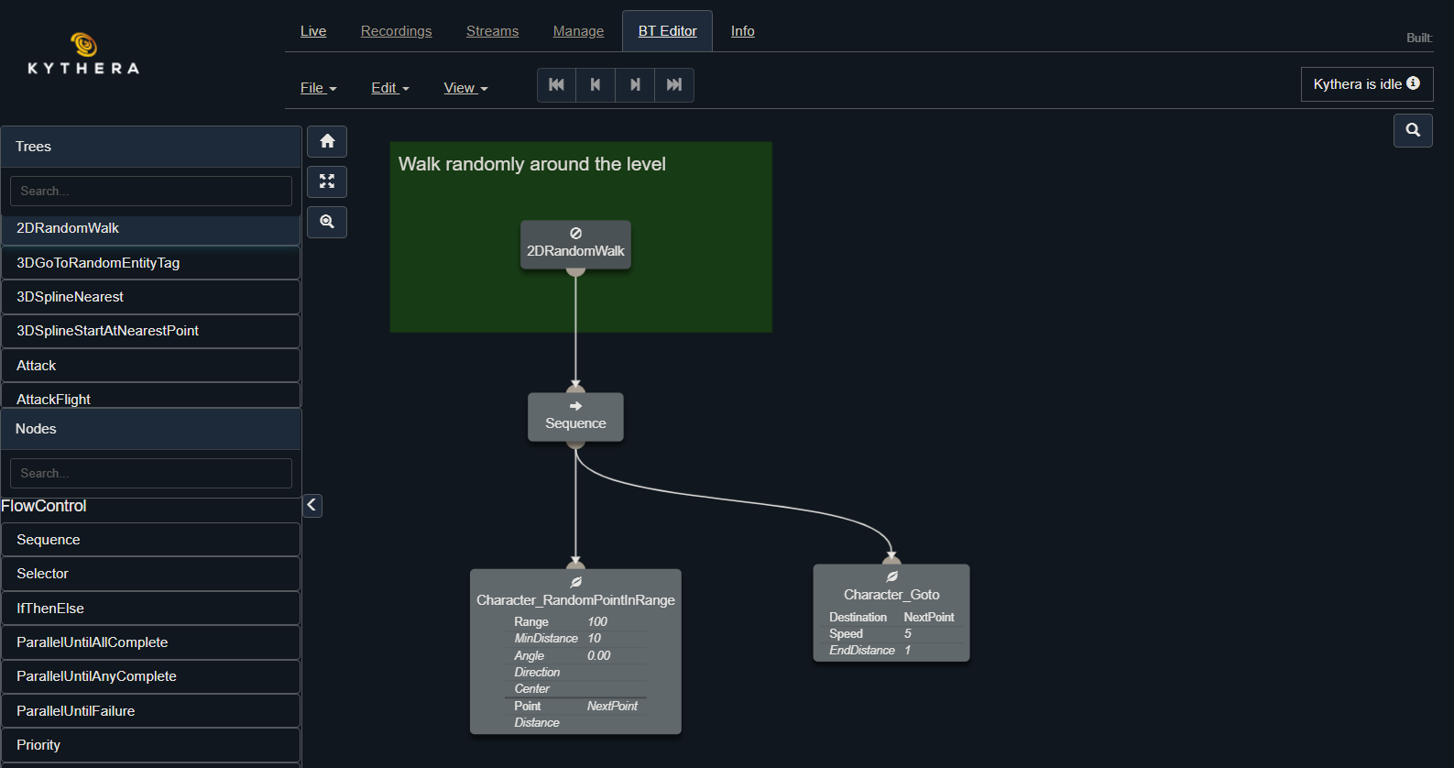Step forward one frame in playback controls
Viewport: 1454px width, 768px height.
coord(635,85)
